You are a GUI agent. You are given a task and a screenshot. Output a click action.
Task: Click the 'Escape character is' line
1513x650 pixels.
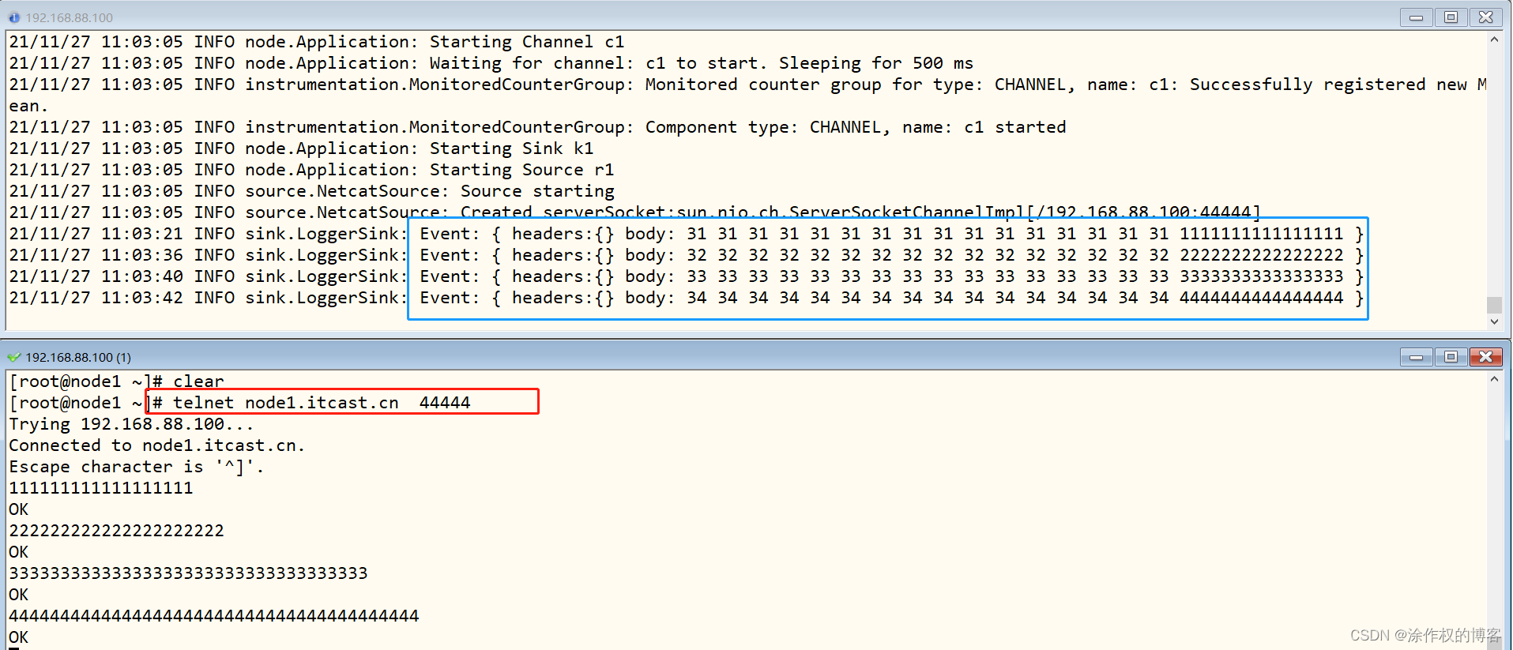pos(136,467)
